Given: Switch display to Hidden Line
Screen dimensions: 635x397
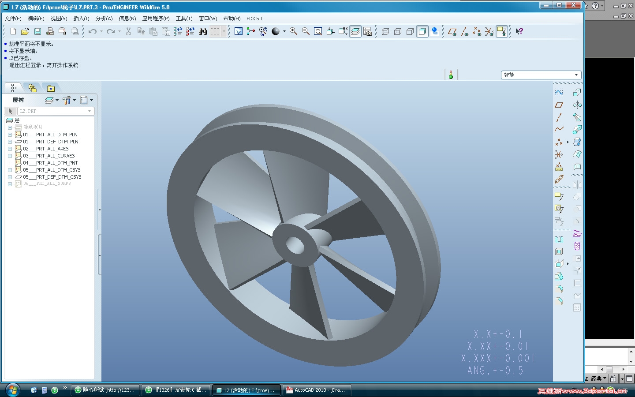Looking at the screenshot, I should tap(398, 31).
